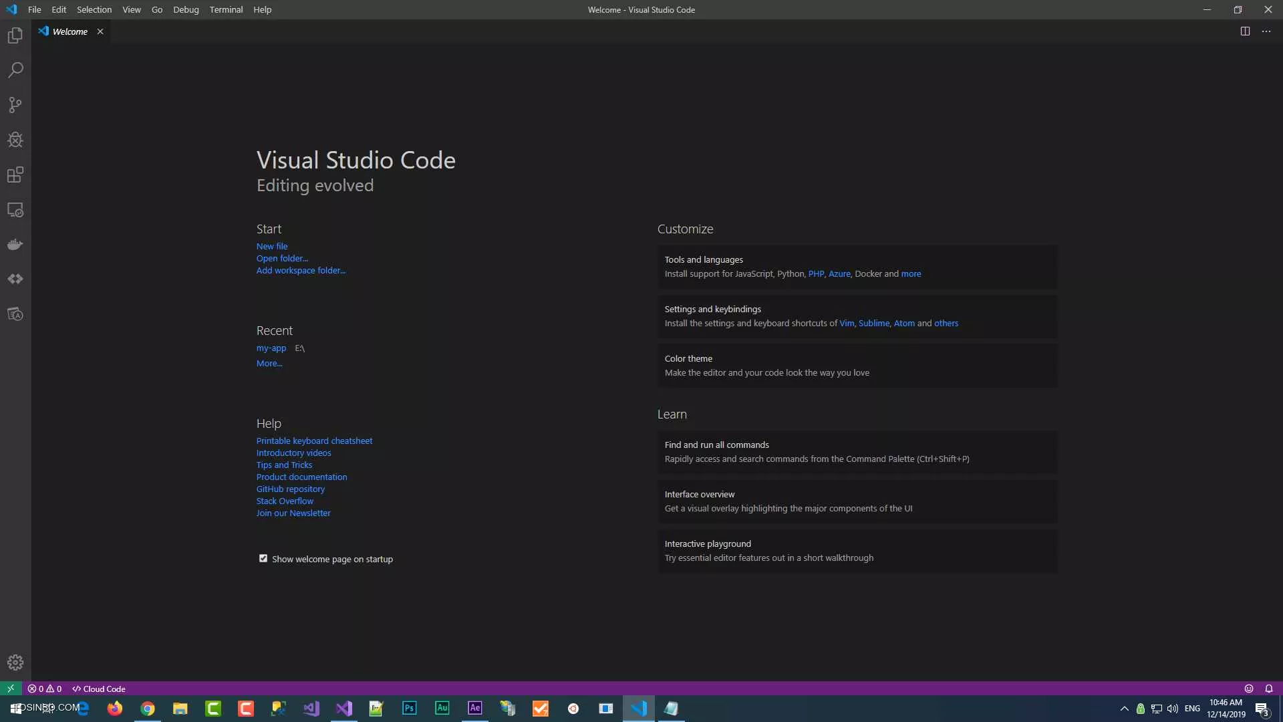Split the editor to the right
The width and height of the screenshot is (1283, 722).
point(1245,31)
